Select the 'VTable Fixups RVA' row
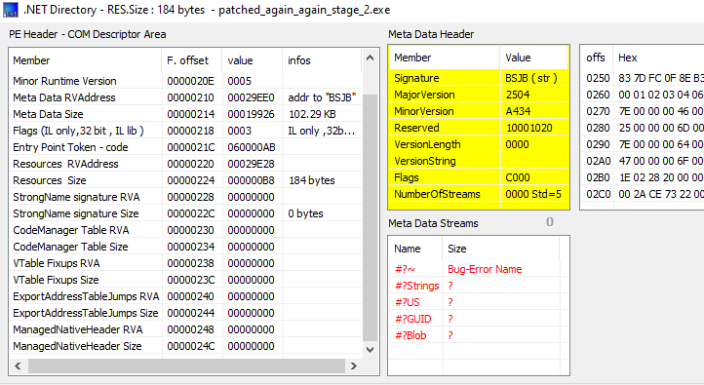Image resolution: width=704 pixels, height=385 pixels. 185,263
